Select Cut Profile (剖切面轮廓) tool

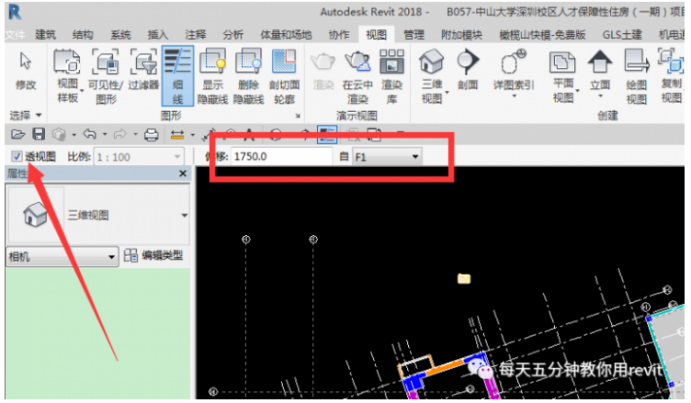point(284,76)
